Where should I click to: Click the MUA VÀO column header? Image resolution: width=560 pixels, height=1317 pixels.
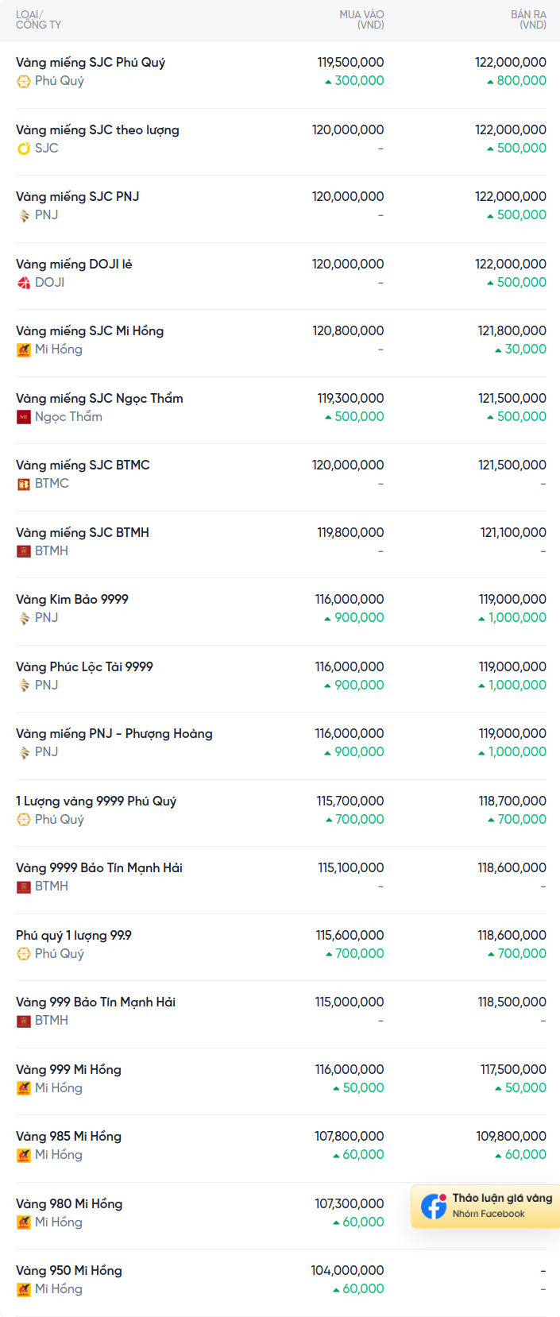coord(361,20)
